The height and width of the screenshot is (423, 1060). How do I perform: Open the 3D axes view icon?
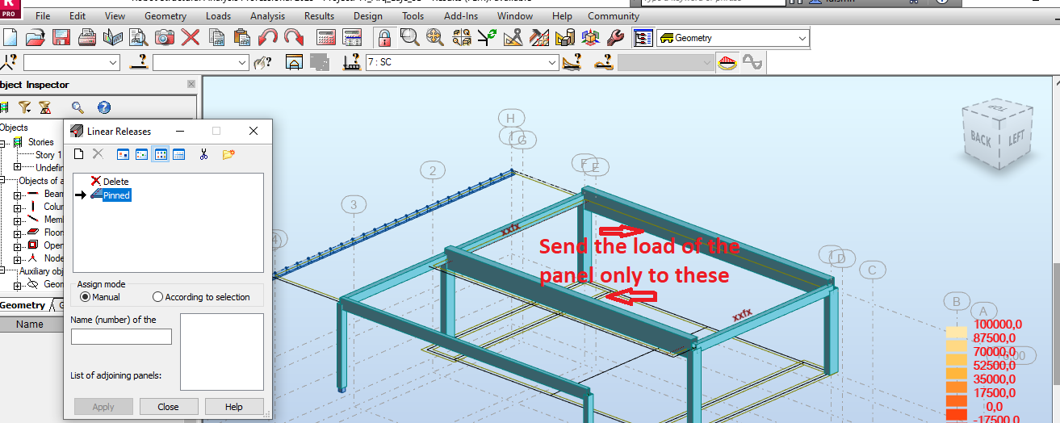pyautogui.click(x=591, y=37)
